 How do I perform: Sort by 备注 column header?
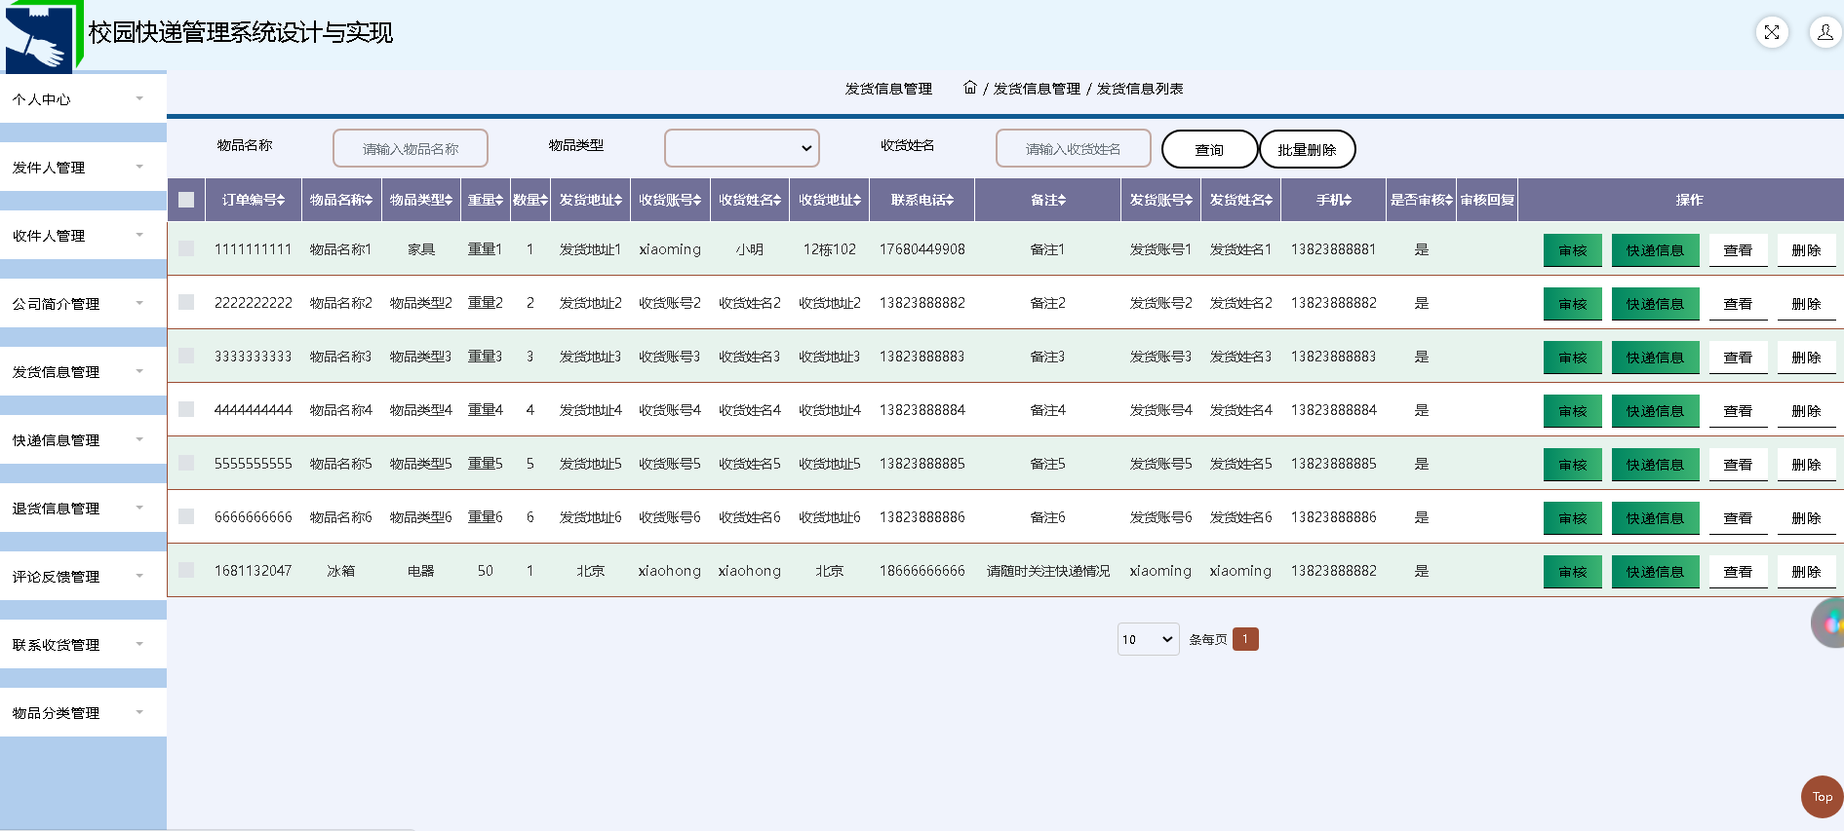1048,200
